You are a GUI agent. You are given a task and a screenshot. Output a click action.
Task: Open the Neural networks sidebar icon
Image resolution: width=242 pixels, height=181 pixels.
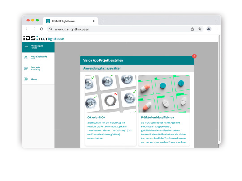coord(26,58)
